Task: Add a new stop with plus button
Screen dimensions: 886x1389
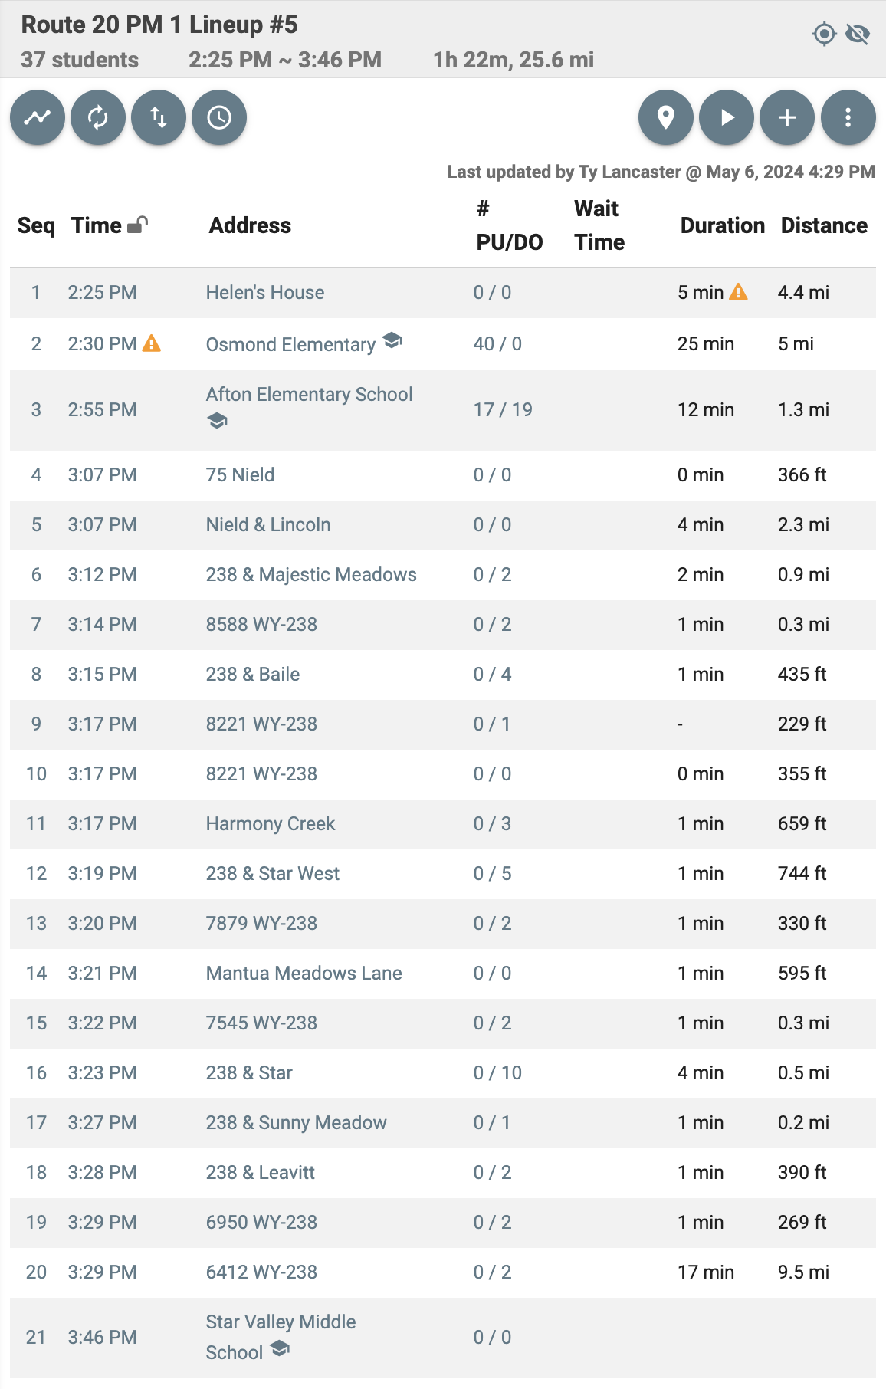Action: (x=787, y=117)
